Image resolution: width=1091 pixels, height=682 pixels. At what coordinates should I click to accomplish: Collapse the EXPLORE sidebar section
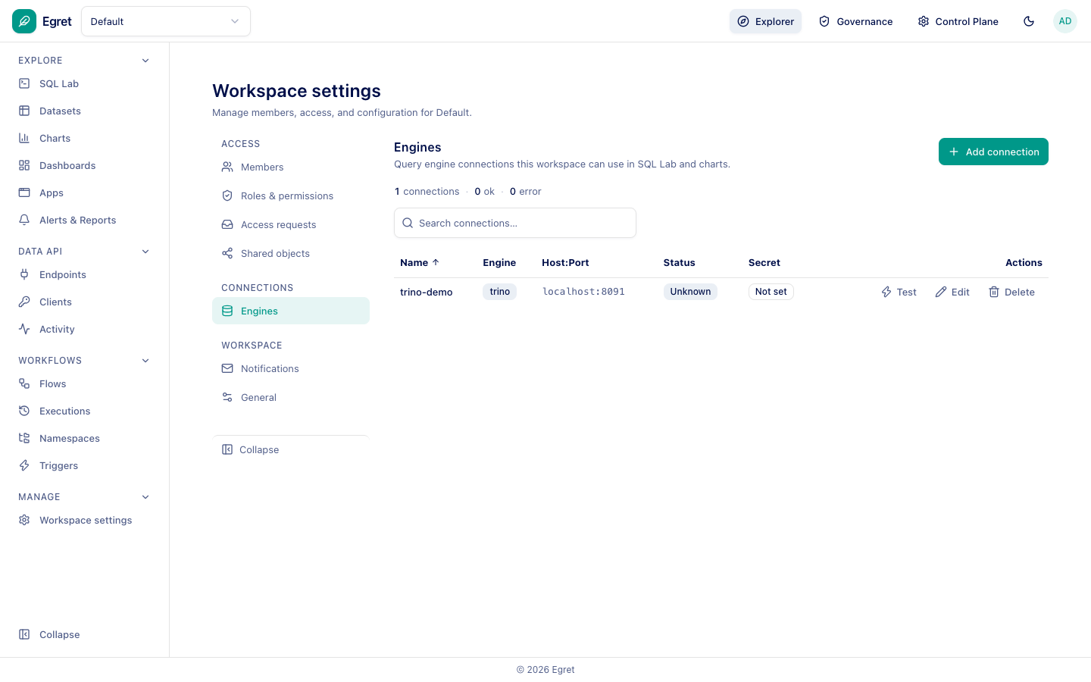pos(145,61)
